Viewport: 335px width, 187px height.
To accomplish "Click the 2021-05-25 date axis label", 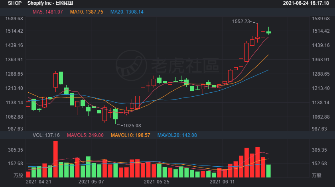I will pos(157,182).
